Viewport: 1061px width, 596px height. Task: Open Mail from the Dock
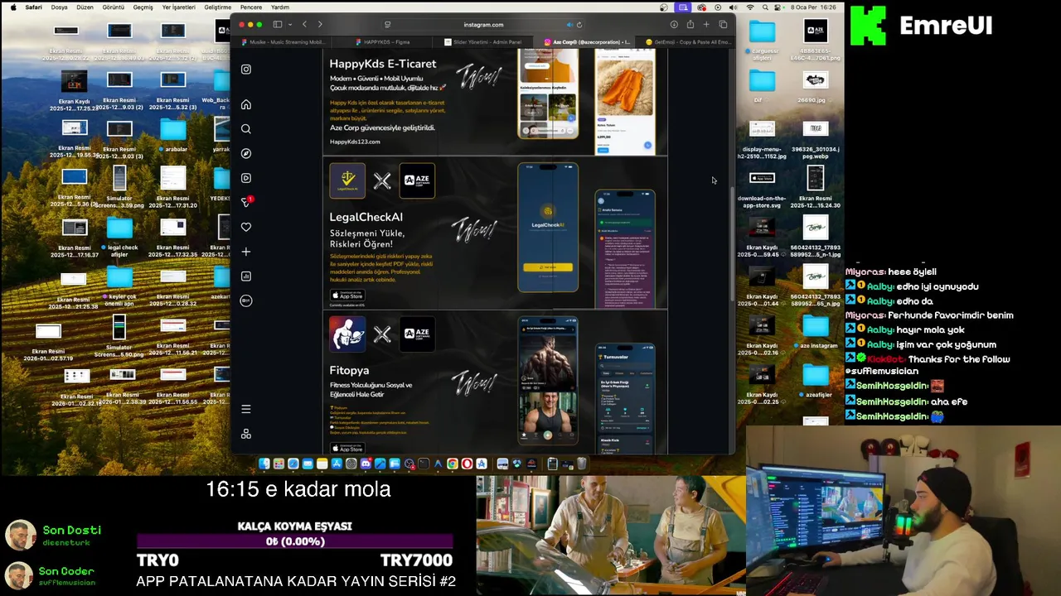click(308, 464)
